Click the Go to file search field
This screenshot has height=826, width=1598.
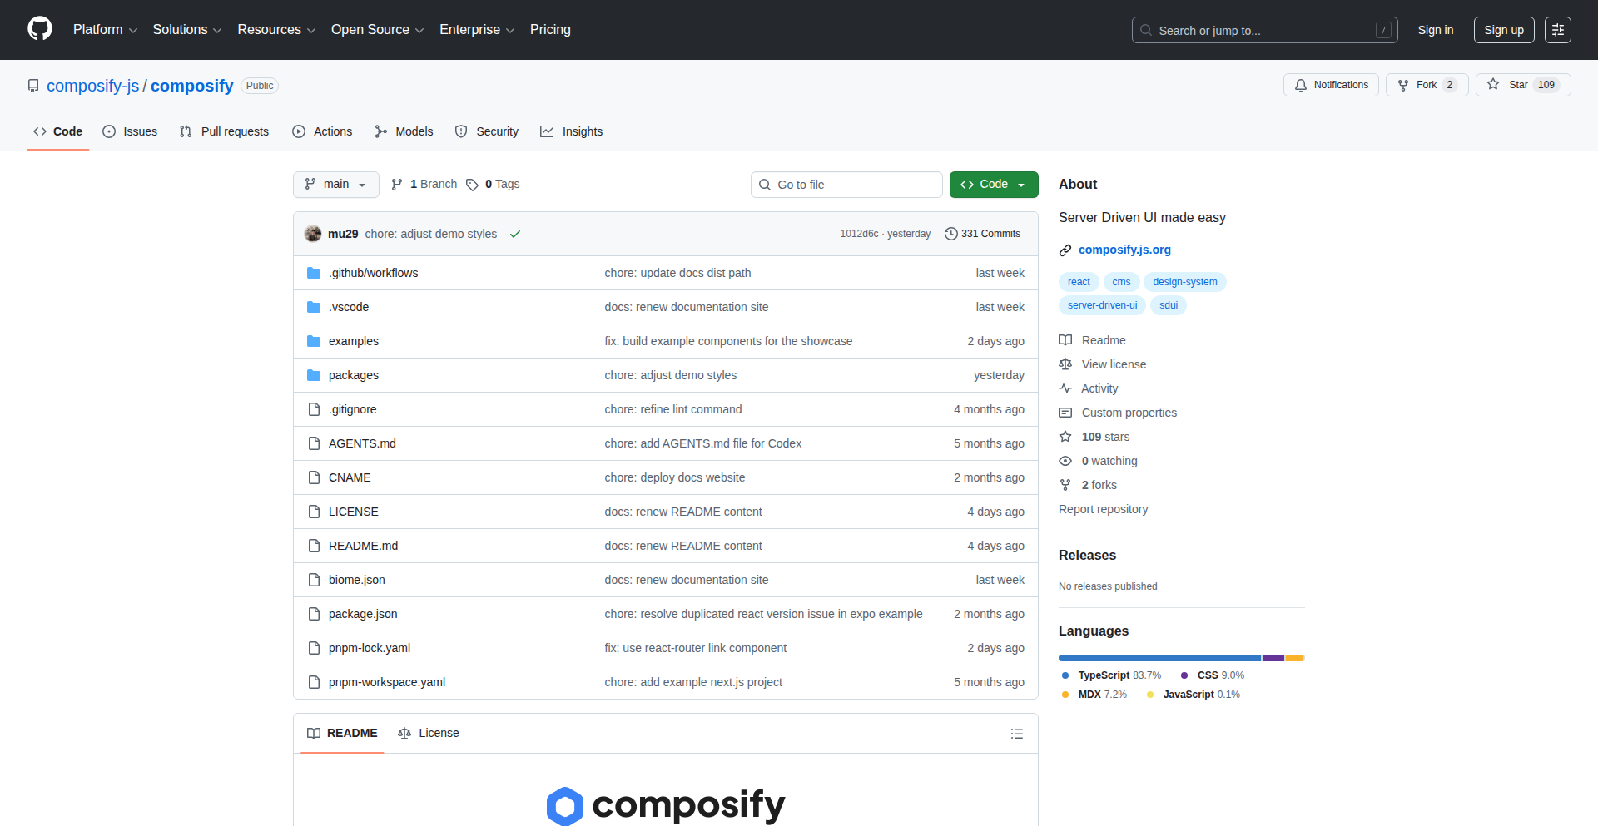point(846,184)
